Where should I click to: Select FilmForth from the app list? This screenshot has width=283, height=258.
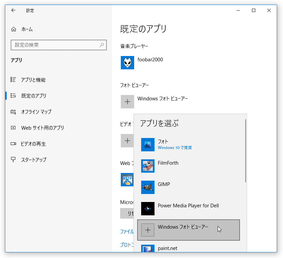189,166
